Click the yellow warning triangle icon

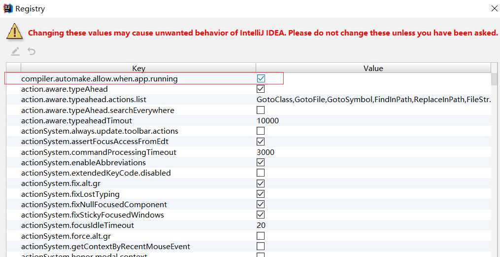14,32
